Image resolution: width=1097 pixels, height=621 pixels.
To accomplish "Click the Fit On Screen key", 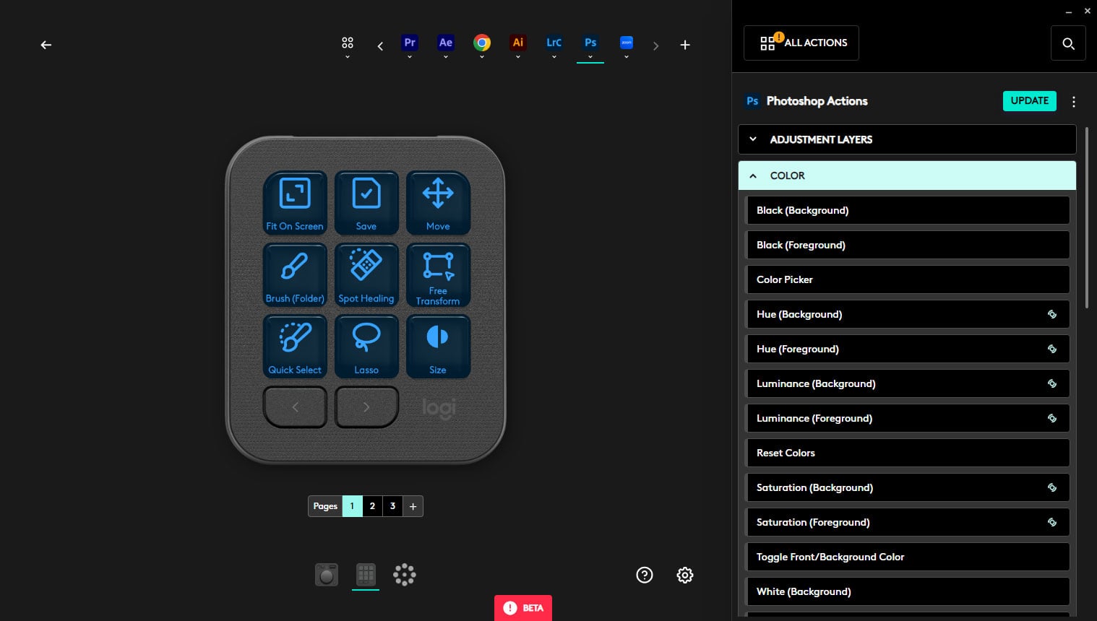I will tap(295, 203).
